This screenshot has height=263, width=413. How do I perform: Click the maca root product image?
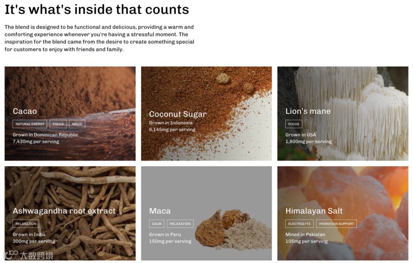coord(233,229)
